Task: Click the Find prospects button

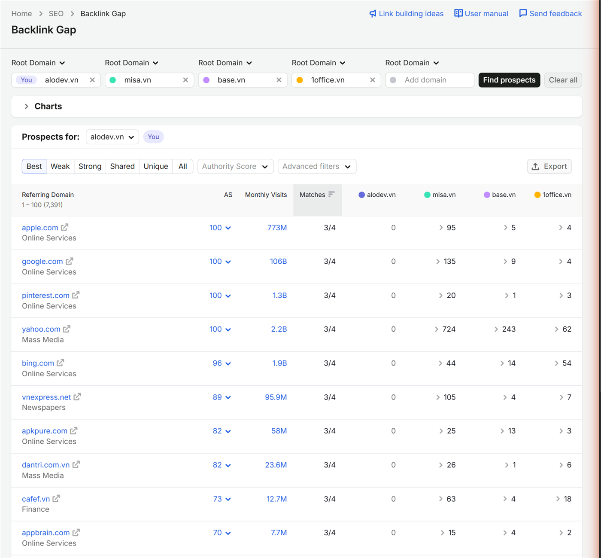Action: 509,80
